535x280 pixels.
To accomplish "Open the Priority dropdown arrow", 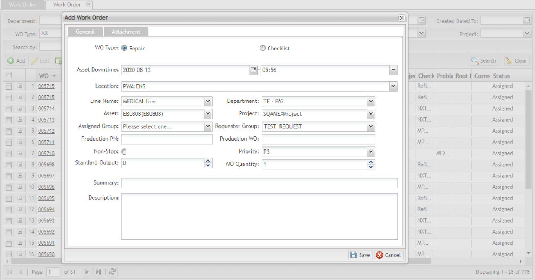I will tap(370, 152).
